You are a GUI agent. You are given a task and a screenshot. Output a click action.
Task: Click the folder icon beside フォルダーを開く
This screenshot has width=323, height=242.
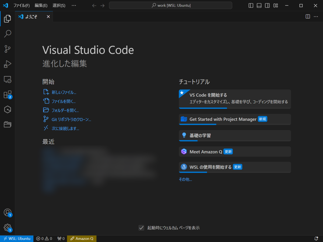[46, 110]
